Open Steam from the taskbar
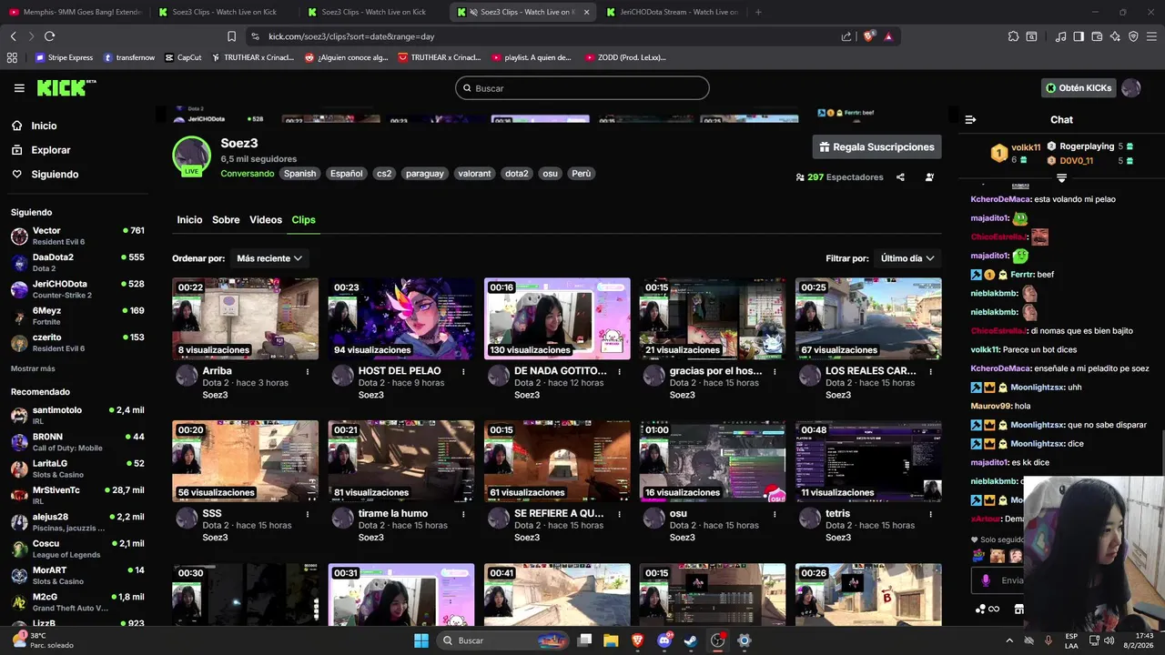This screenshot has width=1165, height=655. (691, 640)
